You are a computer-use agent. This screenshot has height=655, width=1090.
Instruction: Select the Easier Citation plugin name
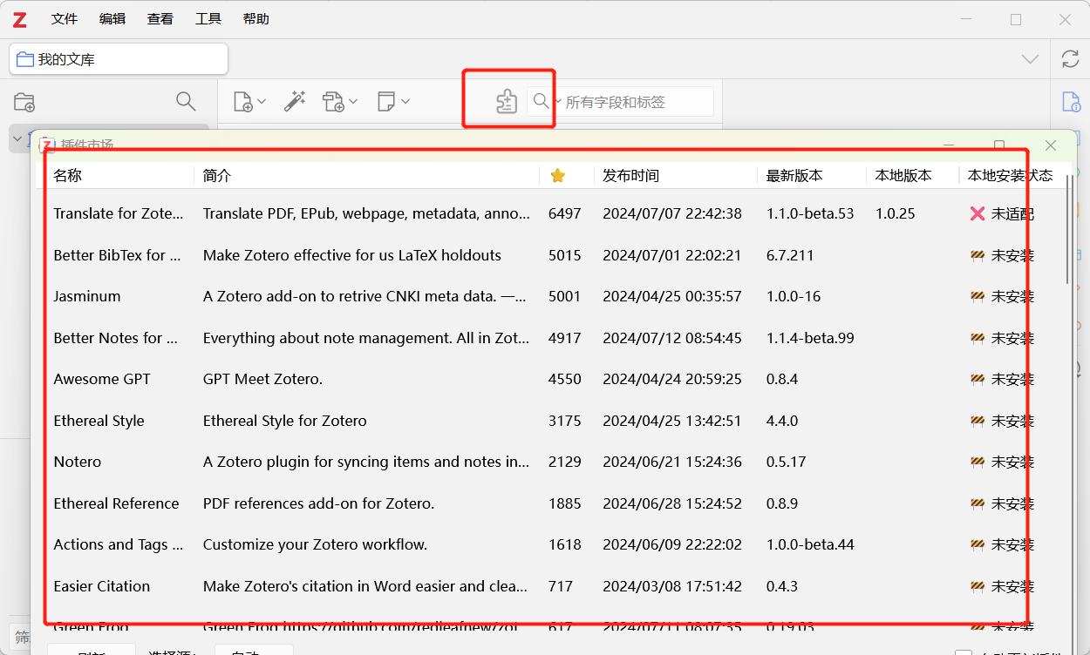(x=102, y=586)
